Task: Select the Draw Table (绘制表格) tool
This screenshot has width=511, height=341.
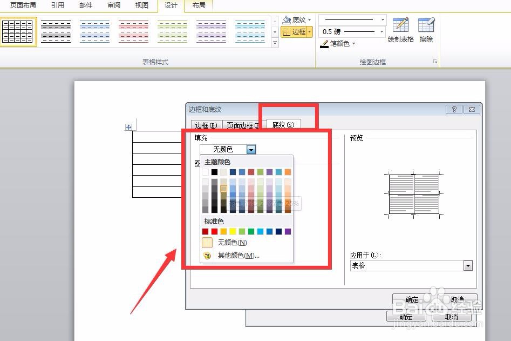Action: [x=400, y=30]
